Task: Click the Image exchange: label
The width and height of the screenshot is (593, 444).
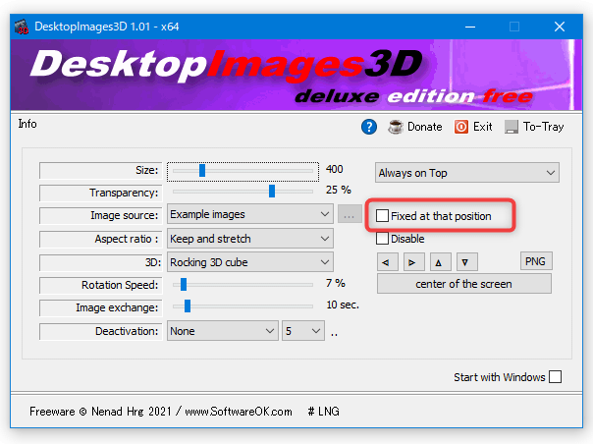Action: [117, 307]
